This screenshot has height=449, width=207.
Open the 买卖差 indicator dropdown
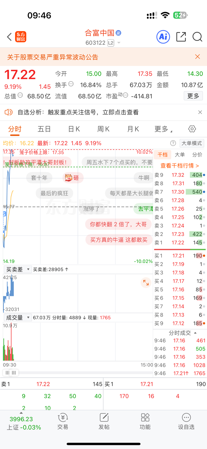(x=18, y=269)
